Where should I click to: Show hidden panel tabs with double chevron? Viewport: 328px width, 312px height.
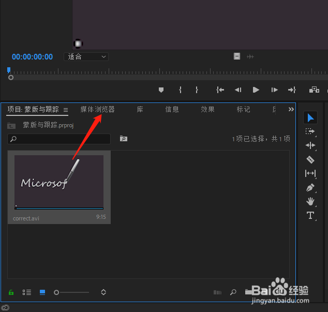point(291,109)
